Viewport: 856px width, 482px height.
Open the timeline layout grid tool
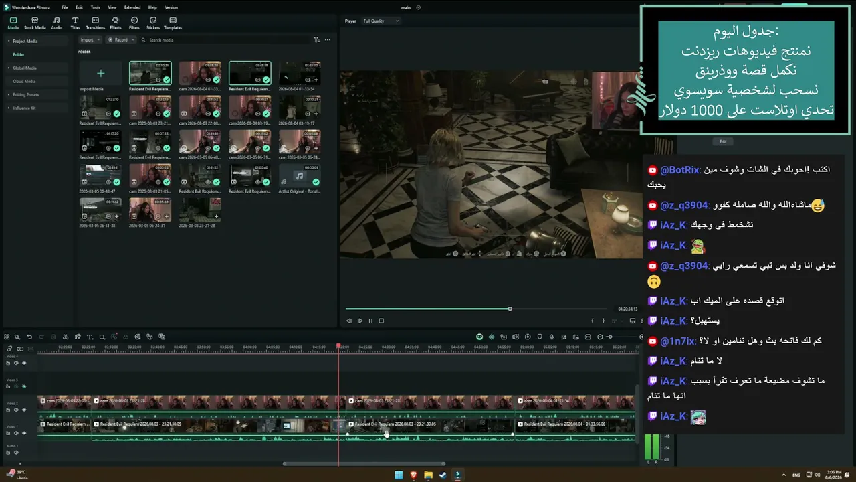[x=7, y=337]
